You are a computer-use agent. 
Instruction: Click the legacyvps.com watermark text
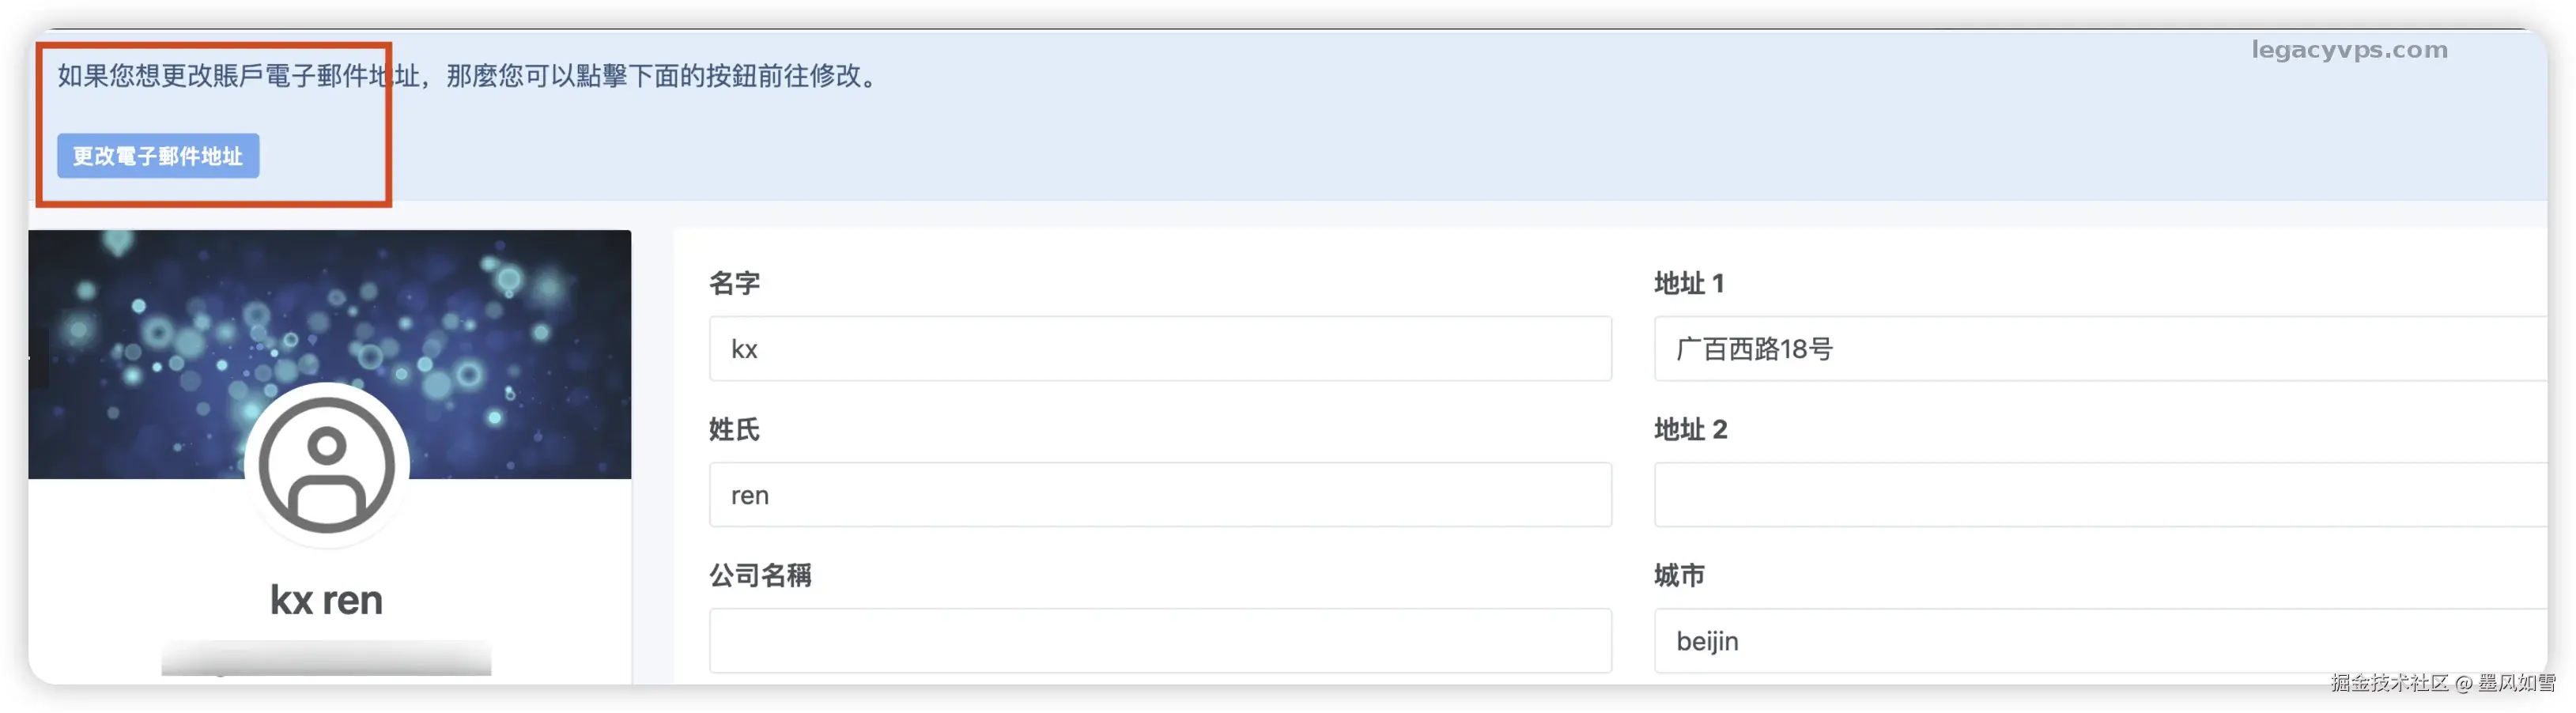[x=2349, y=50]
